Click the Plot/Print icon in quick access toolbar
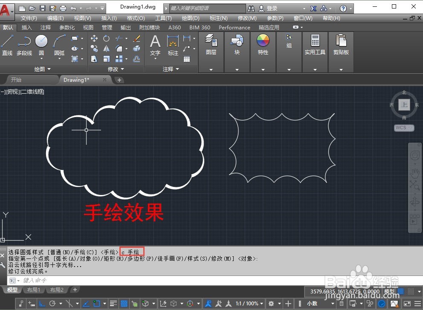Screen dimensions: 423x310 (63, 9)
